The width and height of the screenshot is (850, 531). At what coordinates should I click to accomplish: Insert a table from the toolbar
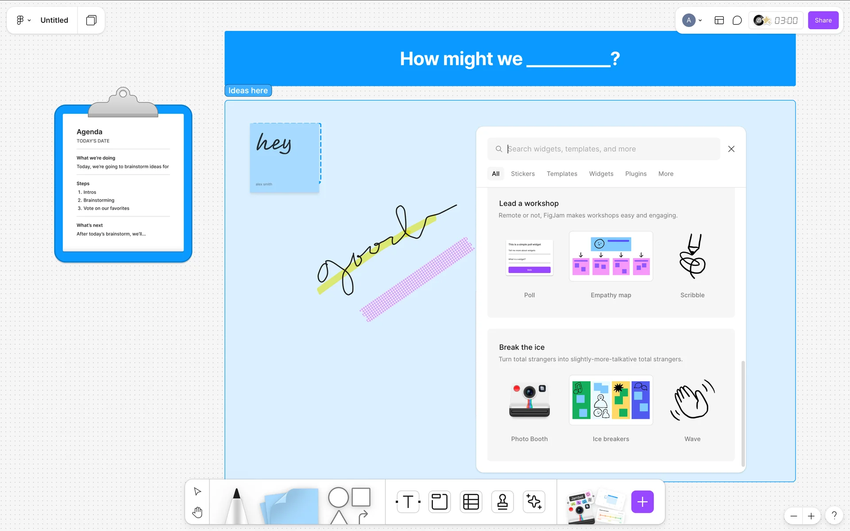471,502
